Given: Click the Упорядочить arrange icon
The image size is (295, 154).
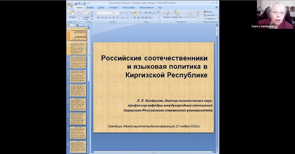Looking at the screenshot, I should point(176,13).
